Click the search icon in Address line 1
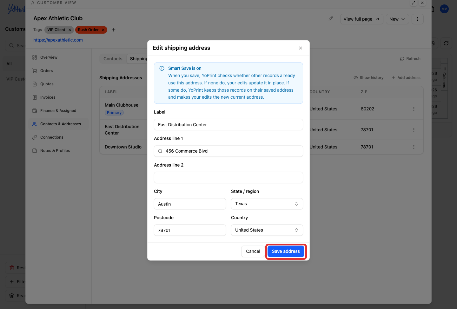Screen dimensions: 457x309 click(x=160, y=151)
